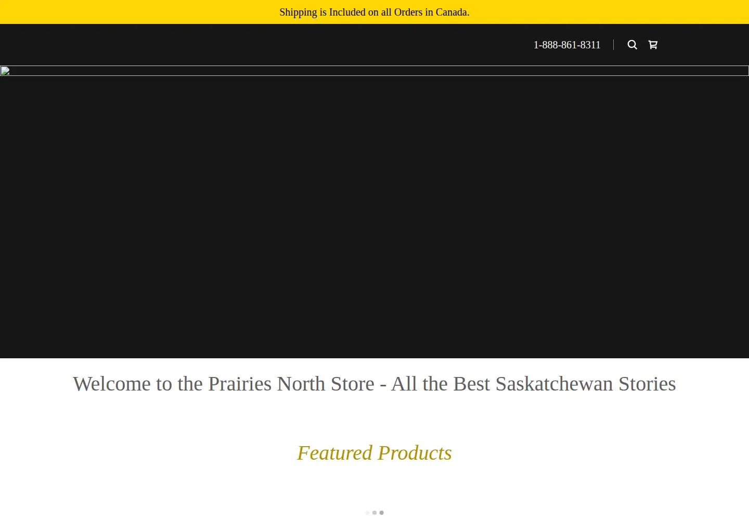This screenshot has height=520, width=749.
Task: Select the 'Welcome to the Prairies North Store' heading
Action: click(x=374, y=384)
